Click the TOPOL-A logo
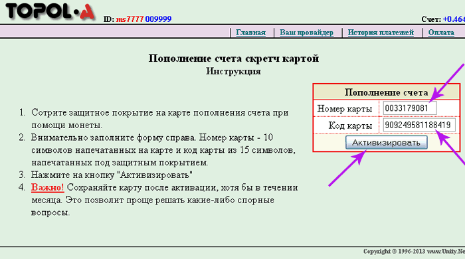 [50, 11]
